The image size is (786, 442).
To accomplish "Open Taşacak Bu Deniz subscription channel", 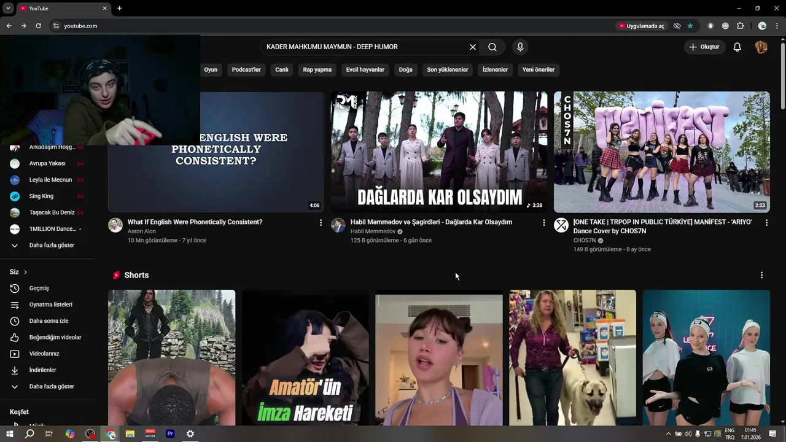I will 48,212.
